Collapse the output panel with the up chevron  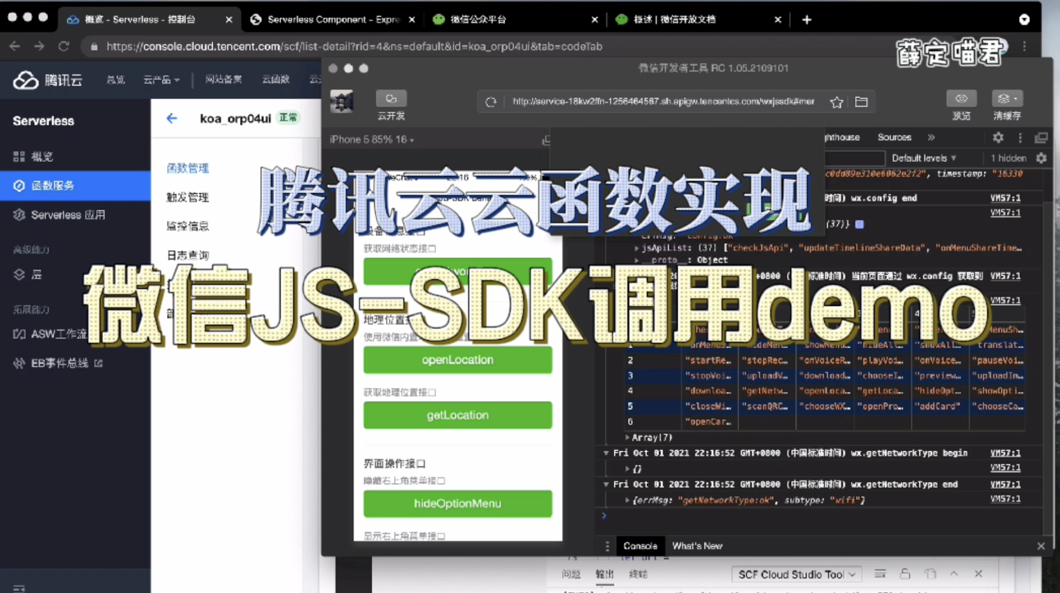click(954, 574)
